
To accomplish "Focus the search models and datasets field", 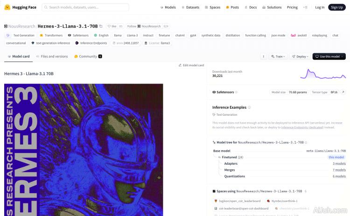I will (x=85, y=7).
